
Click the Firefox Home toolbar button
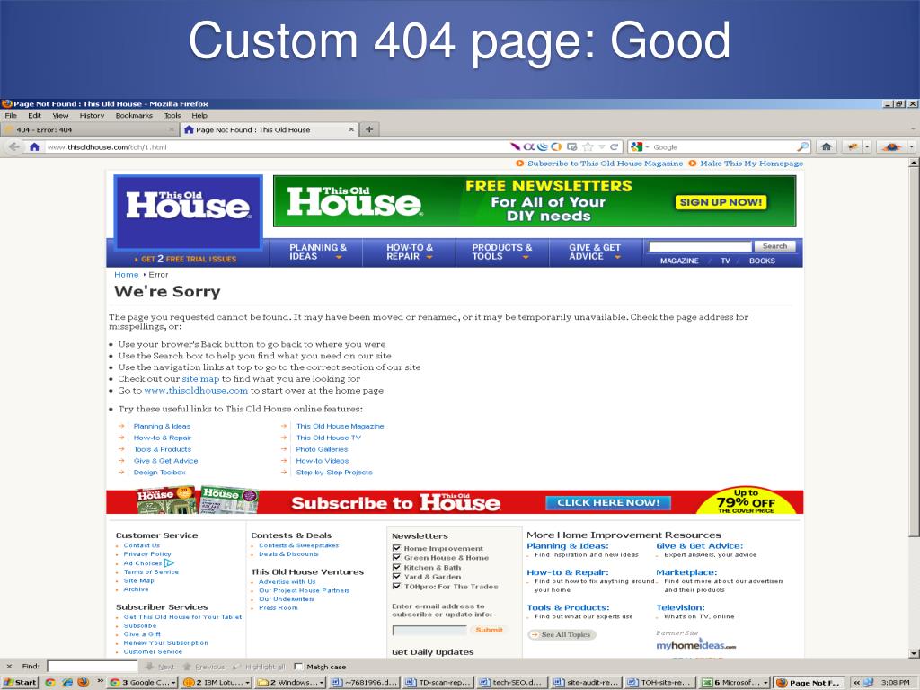click(x=827, y=146)
